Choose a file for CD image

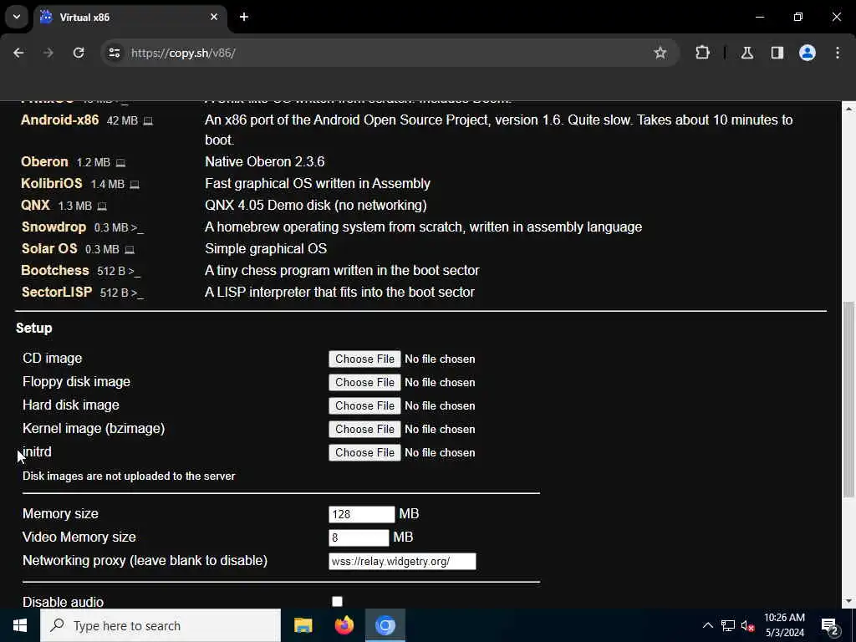[364, 359]
